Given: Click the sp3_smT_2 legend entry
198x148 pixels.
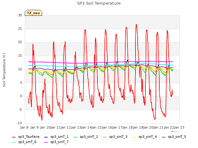Looking at the screenshot, I should tap(86, 137).
